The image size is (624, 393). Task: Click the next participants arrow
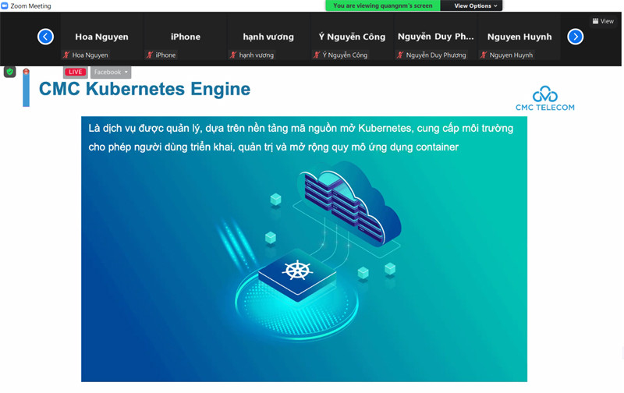click(x=575, y=37)
